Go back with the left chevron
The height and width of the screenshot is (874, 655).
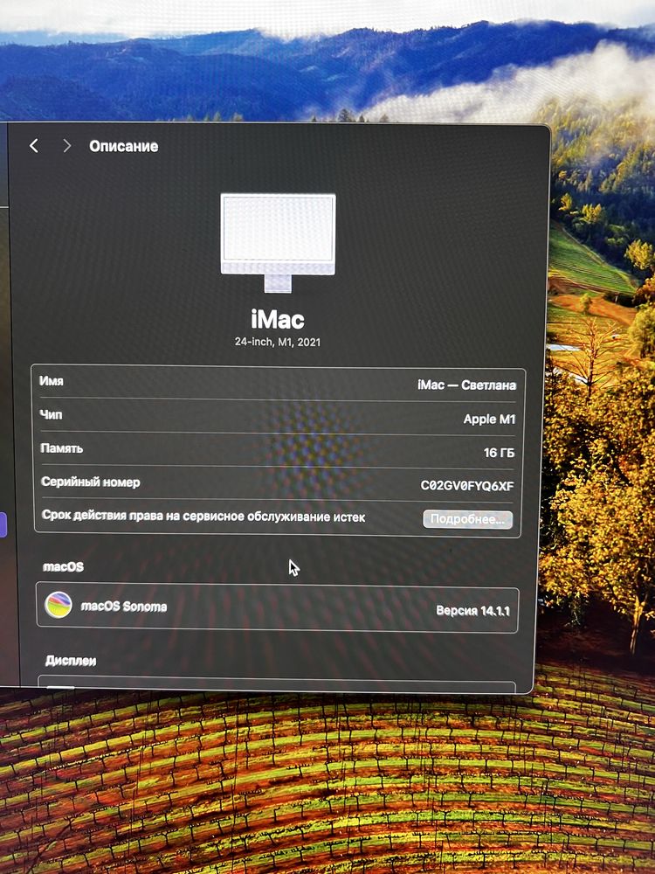click(x=34, y=146)
